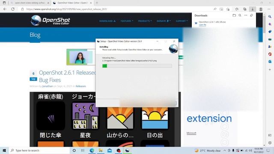Screen dimensions: 274x154
Task: Expand the DONATE nav dropdown
Action: (164, 21)
